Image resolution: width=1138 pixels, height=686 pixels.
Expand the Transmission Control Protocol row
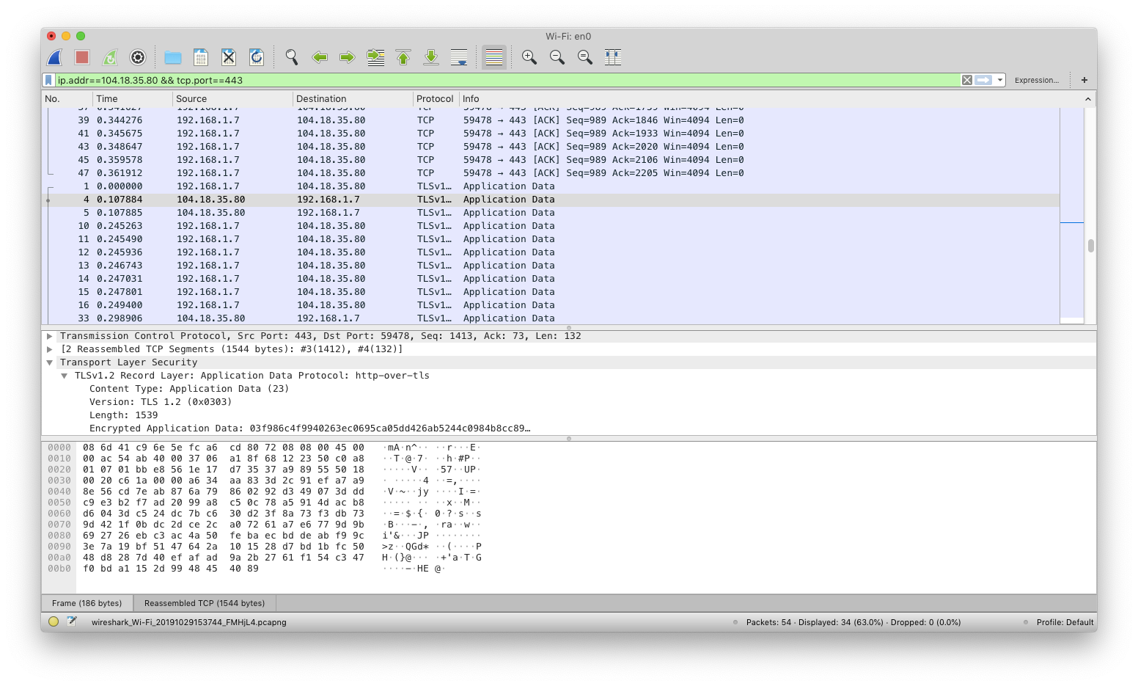click(x=50, y=336)
